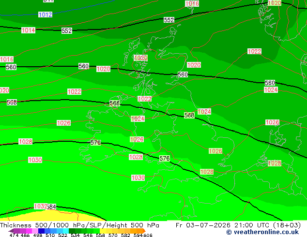Click the 576 height label over southern Ireland

[95, 143]
